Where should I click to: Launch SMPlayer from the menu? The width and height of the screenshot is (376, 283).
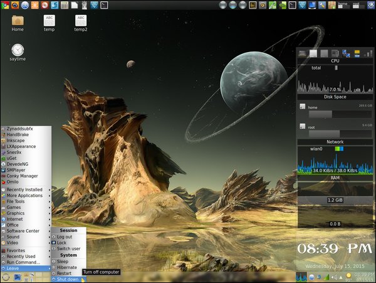[x=26, y=170]
